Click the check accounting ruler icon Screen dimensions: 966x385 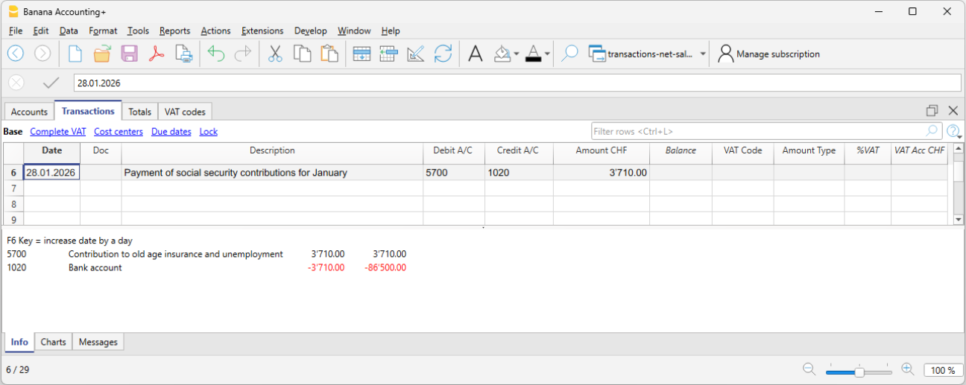(x=416, y=54)
